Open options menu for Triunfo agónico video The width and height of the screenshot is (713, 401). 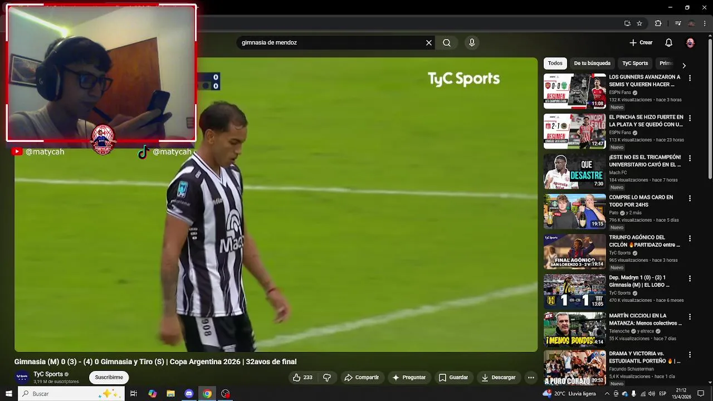[690, 239]
